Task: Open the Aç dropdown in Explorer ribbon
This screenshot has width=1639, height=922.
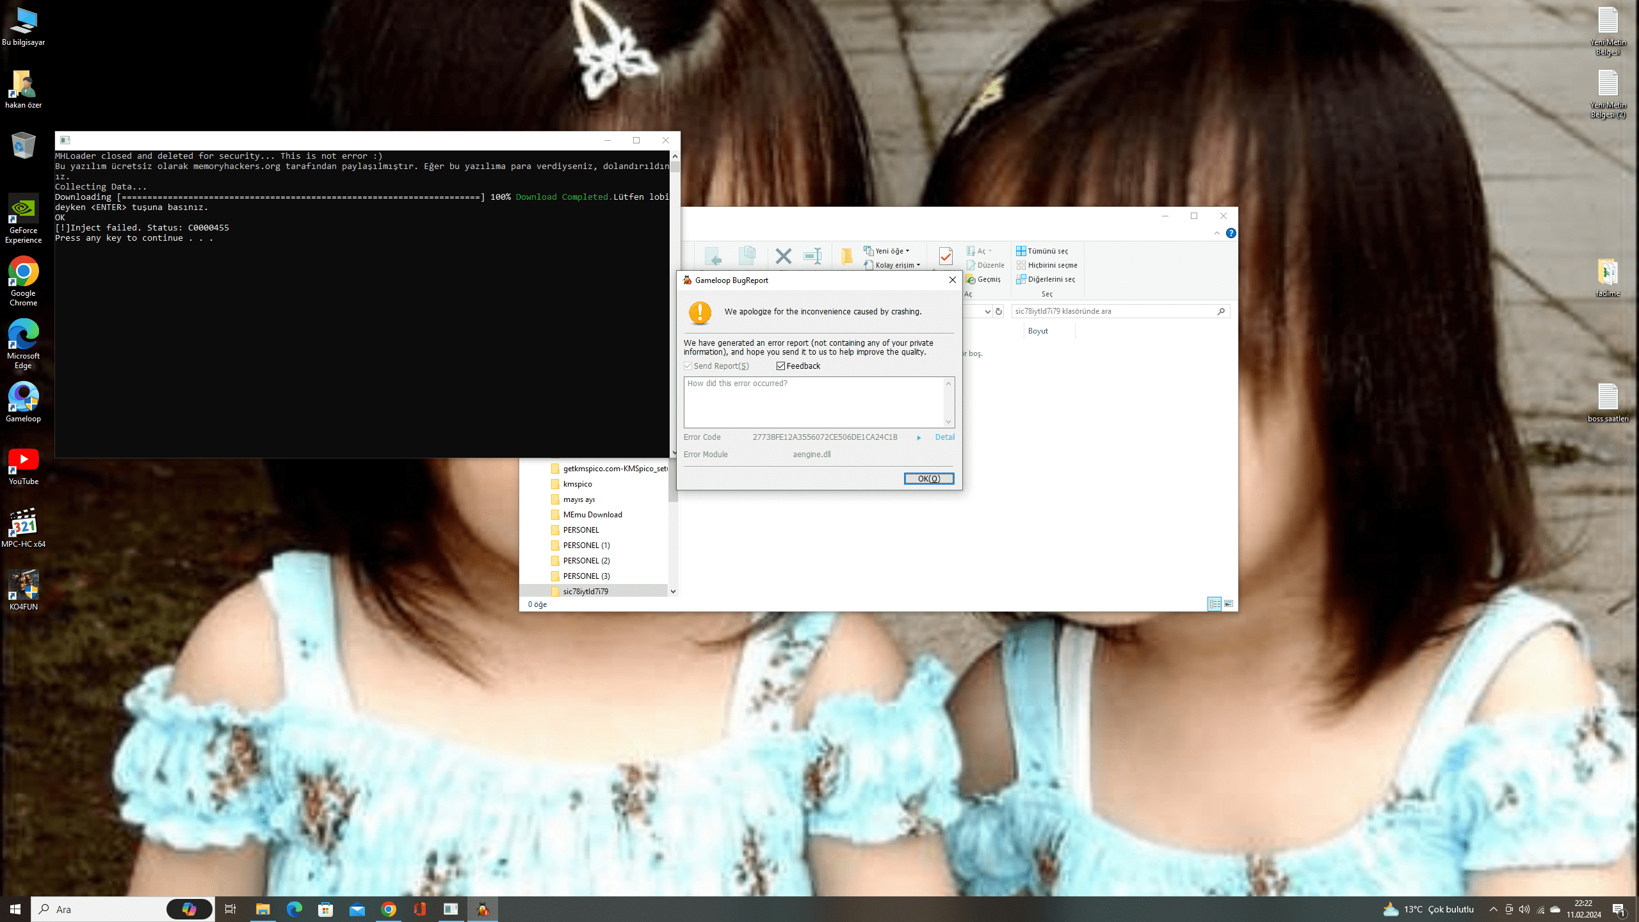Action: pos(980,251)
